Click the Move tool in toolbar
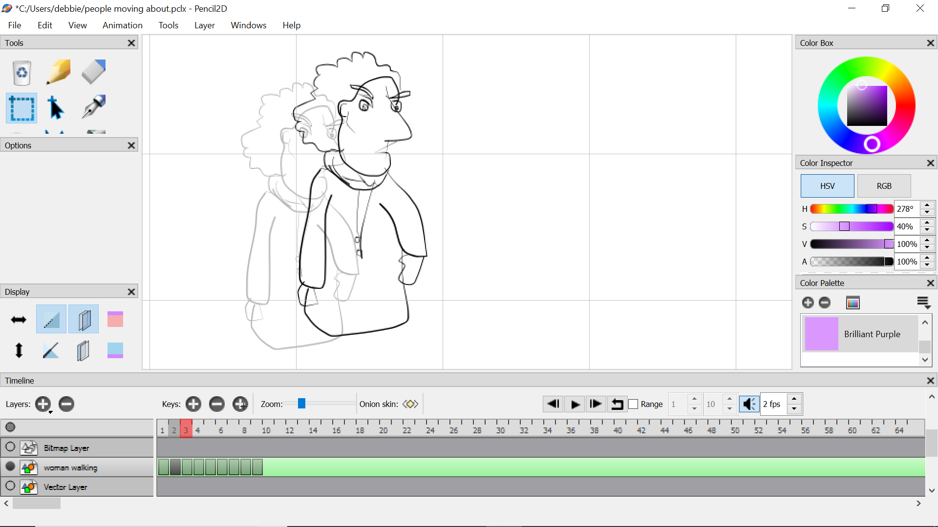 pos(56,107)
